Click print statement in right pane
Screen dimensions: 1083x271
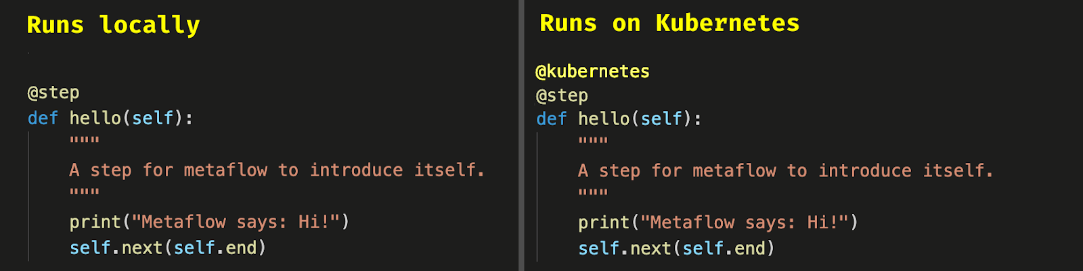click(717, 222)
